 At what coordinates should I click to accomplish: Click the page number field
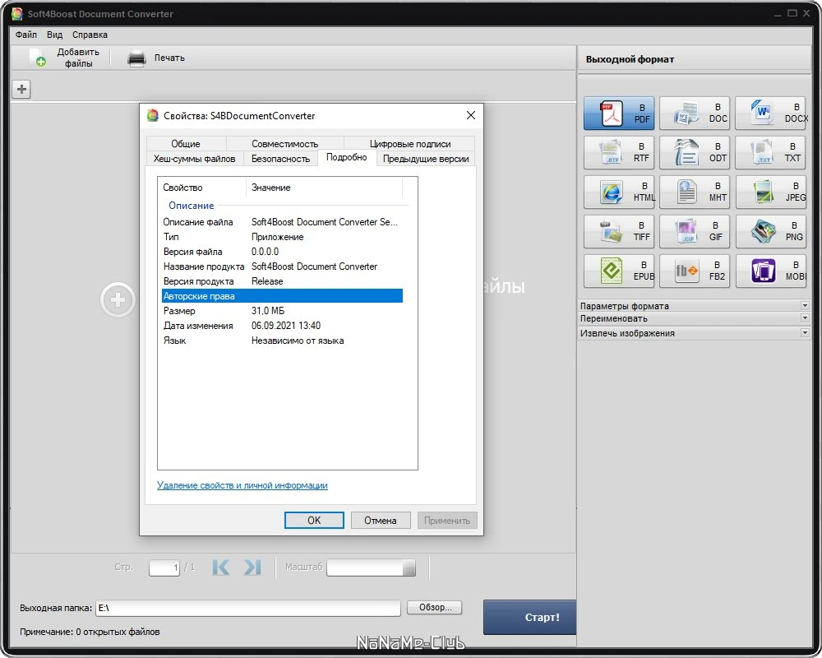click(164, 568)
